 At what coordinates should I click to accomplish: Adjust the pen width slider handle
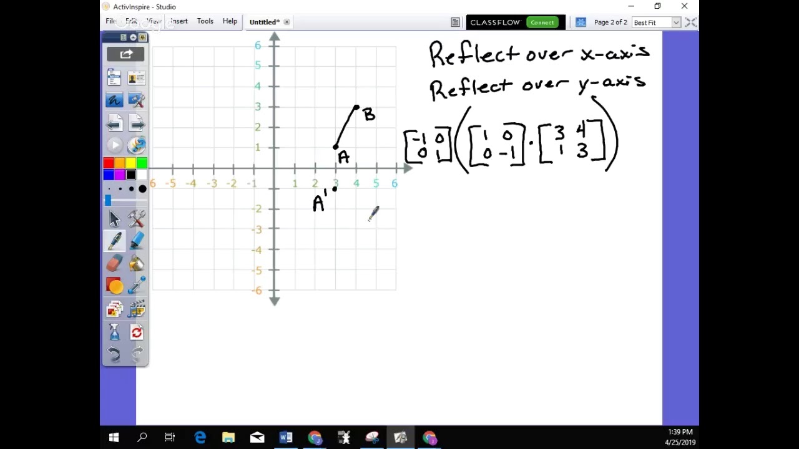108,200
